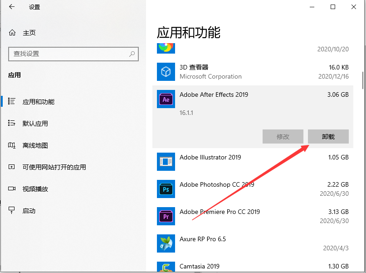Open the 应用和功能 page in sidebar
Screen dimensions: 366x273
tap(39, 102)
